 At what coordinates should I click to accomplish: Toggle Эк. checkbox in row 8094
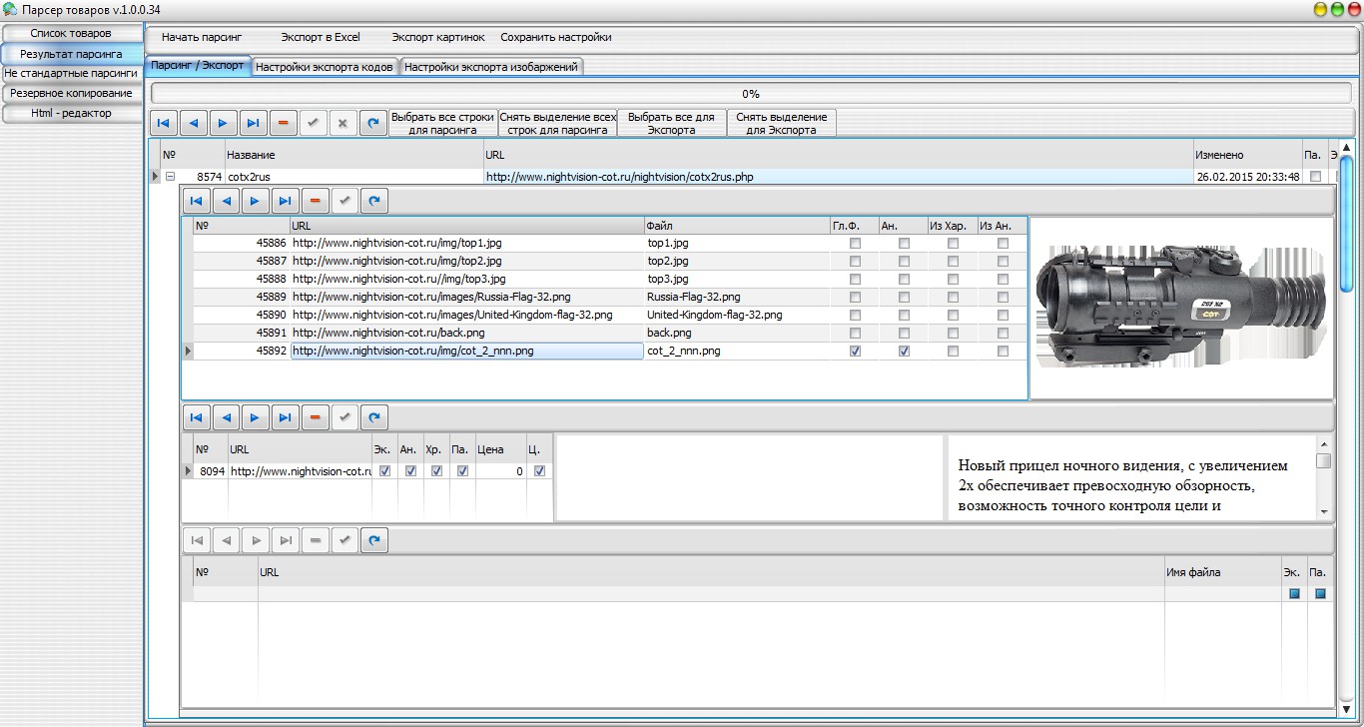coord(384,471)
